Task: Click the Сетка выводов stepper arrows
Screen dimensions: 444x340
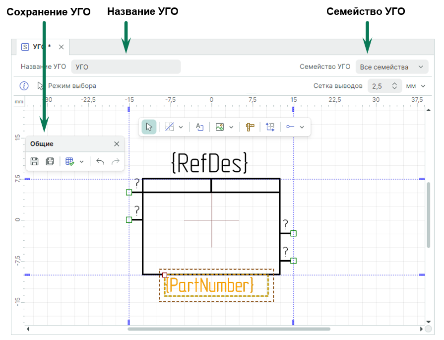Action: pos(394,86)
